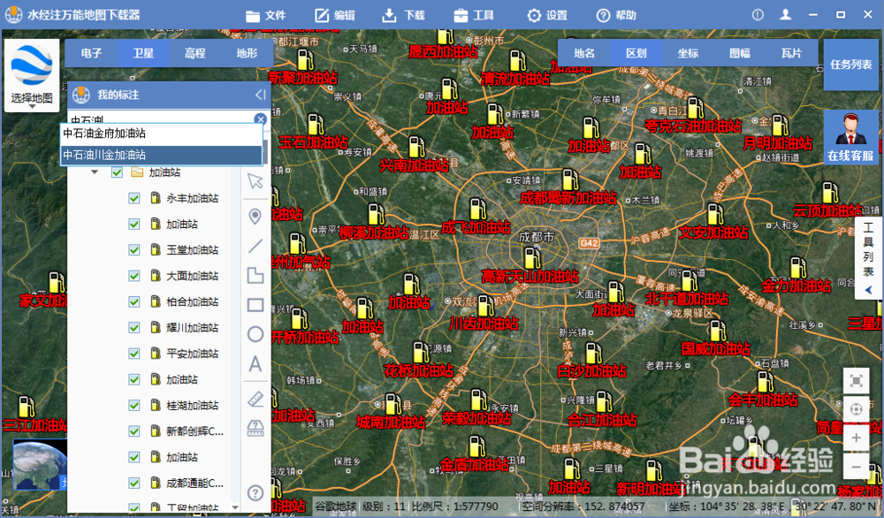The image size is (884, 518).
Task: Click 国威加油站 map marker
Action: (x=718, y=331)
